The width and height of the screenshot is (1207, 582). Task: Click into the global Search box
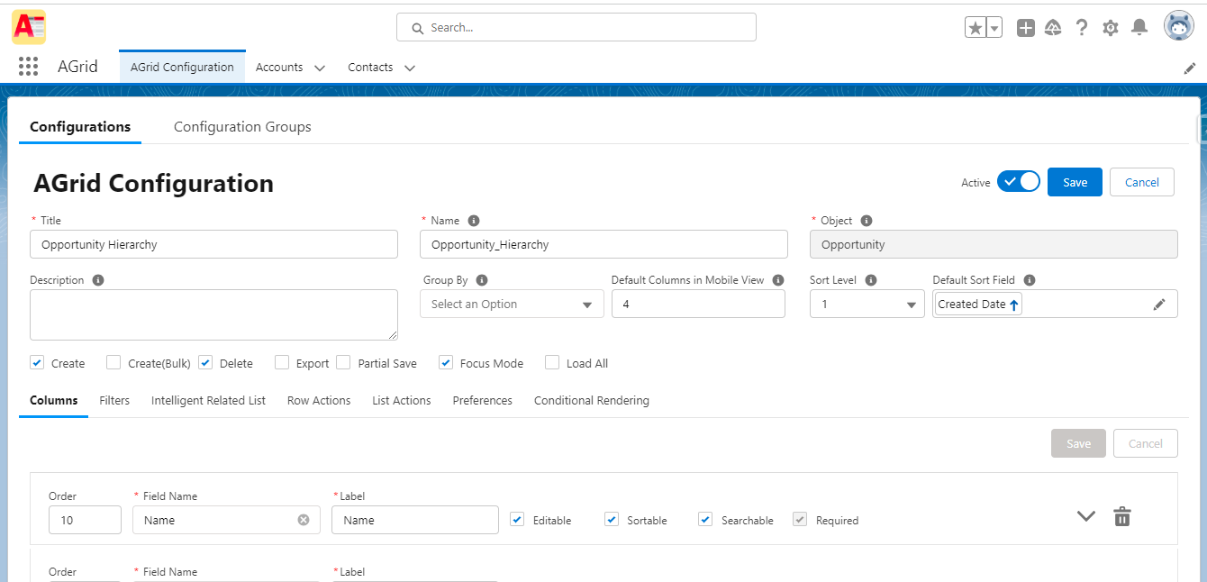pyautogui.click(x=576, y=28)
